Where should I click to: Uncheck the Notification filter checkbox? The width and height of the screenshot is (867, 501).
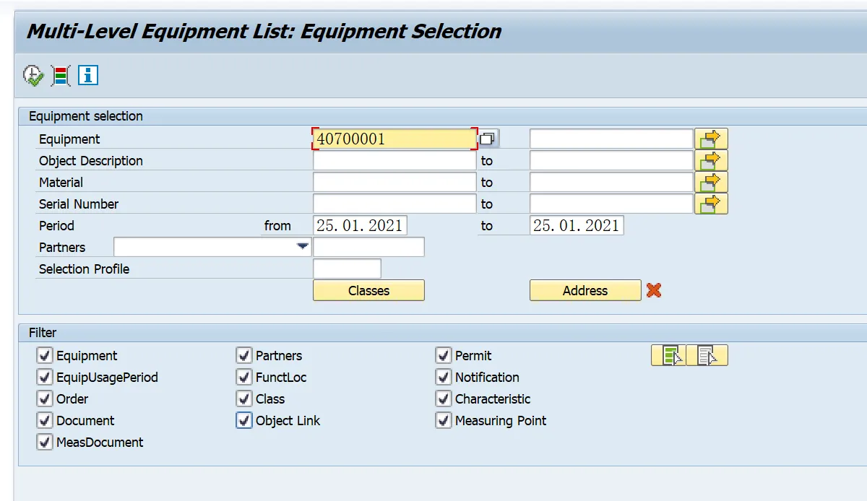pyautogui.click(x=444, y=377)
